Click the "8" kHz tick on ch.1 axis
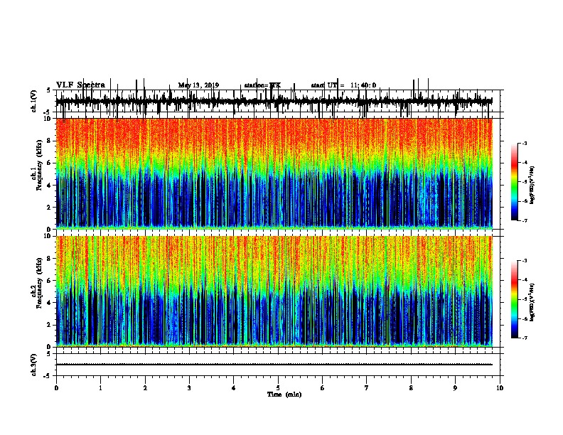 click(50, 141)
